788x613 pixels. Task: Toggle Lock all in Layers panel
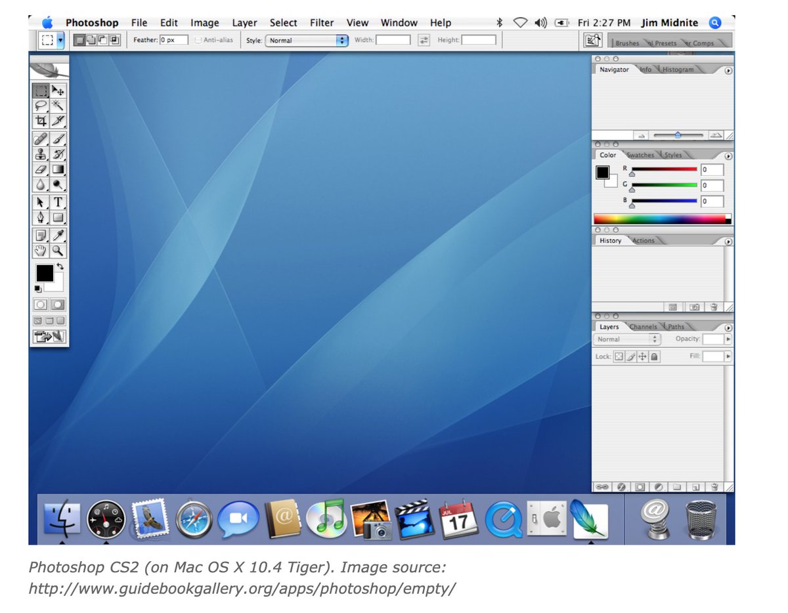click(654, 356)
